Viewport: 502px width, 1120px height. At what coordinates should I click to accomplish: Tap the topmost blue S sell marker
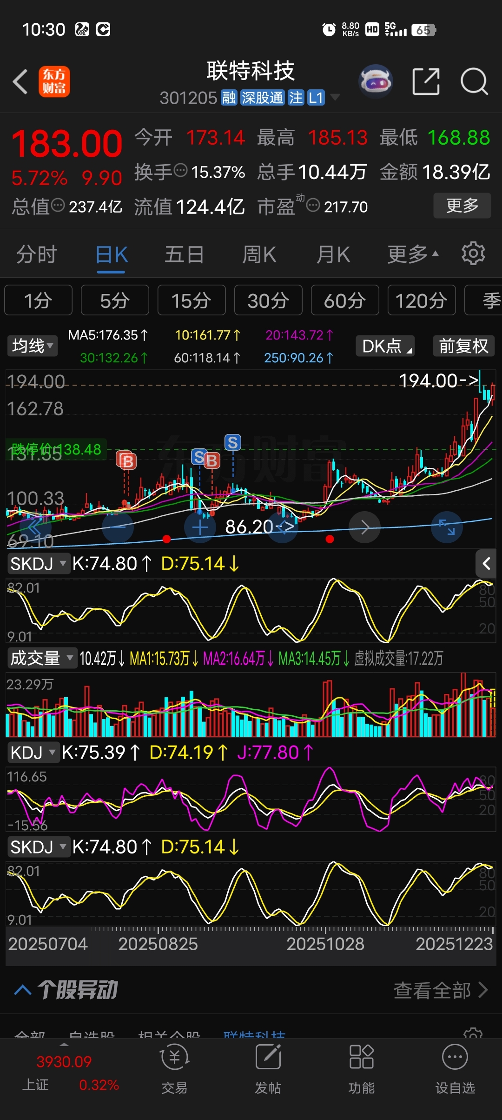tap(233, 442)
